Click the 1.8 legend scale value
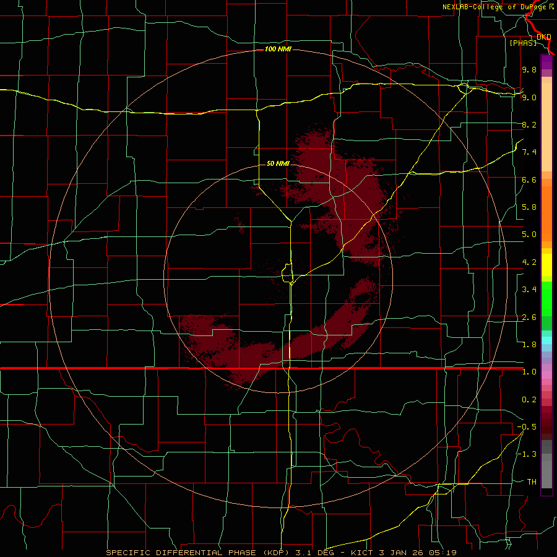The image size is (557, 557). point(529,345)
